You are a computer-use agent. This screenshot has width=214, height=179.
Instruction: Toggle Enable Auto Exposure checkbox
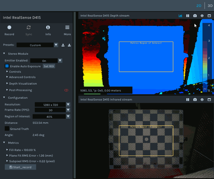7,66
